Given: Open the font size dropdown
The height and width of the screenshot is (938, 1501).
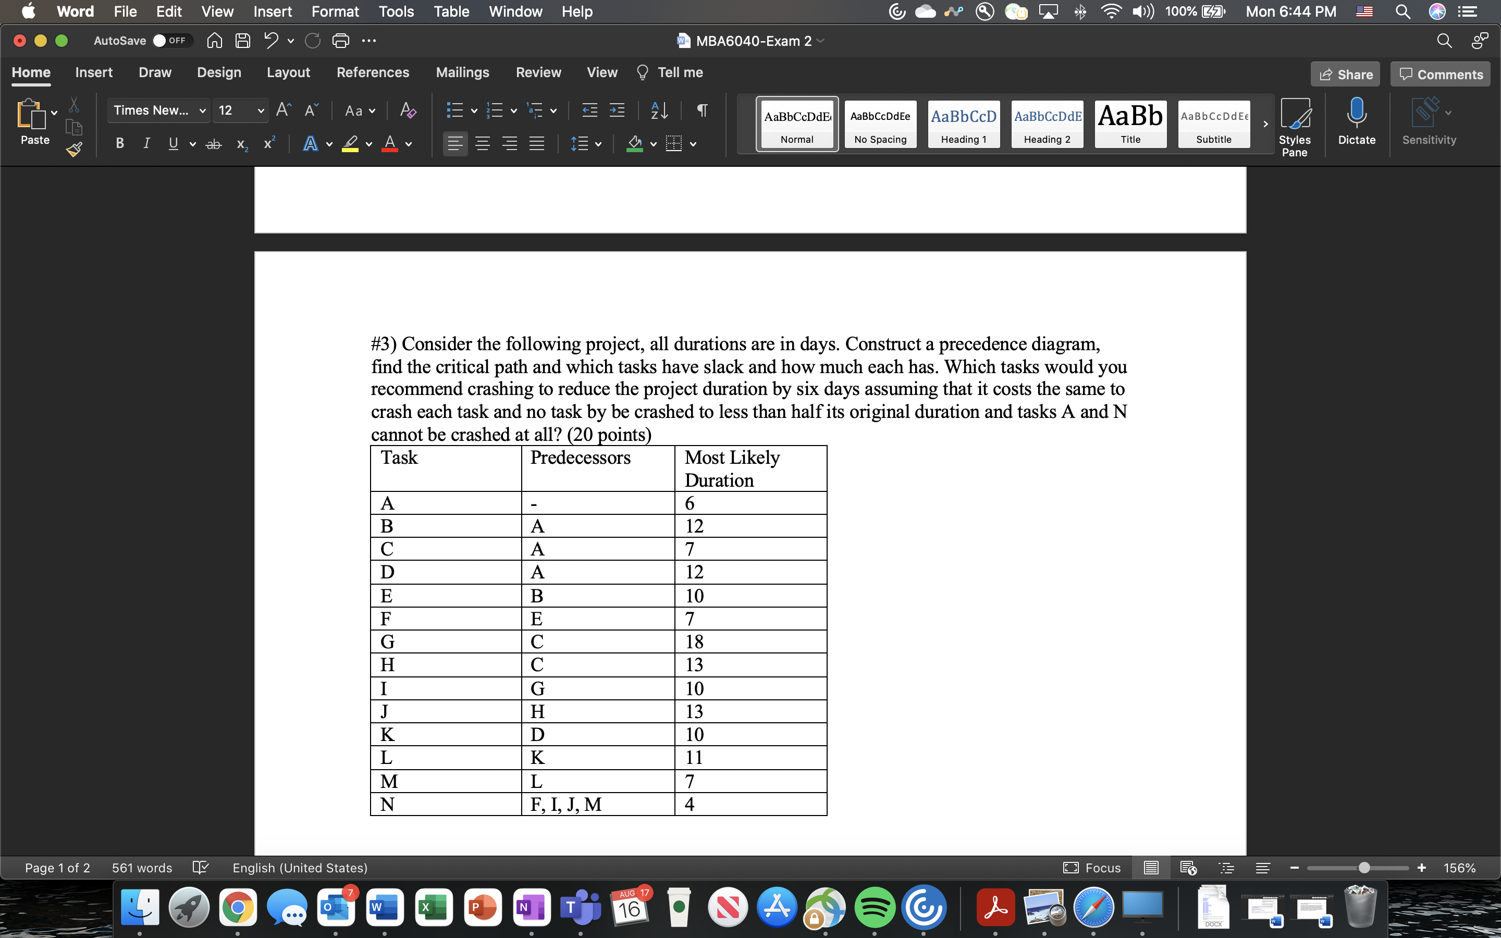Looking at the screenshot, I should (x=261, y=110).
